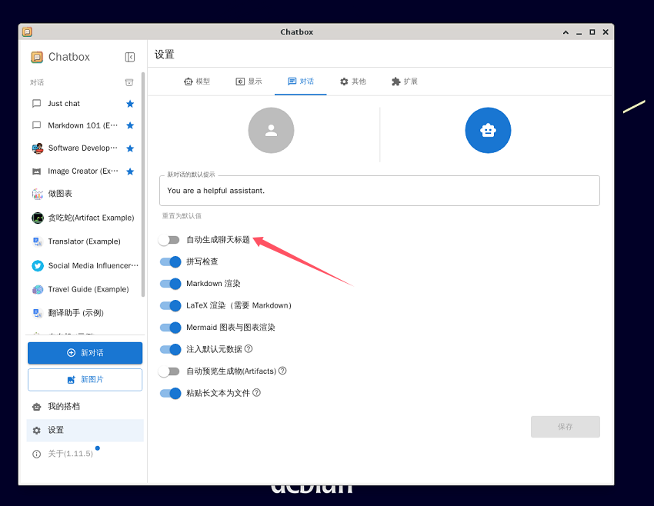Open 关于(1.11.5) about page

pyautogui.click(x=85, y=454)
